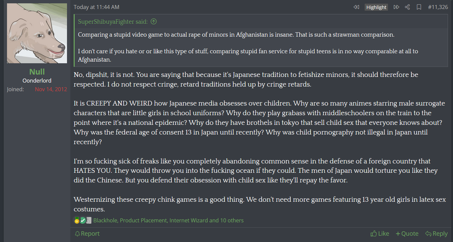Click the up-arrow icon in the quote header
This screenshot has height=242, width=453.
pos(154,22)
